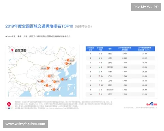Screen dimensions: 164x131
Task: Click the 百度地图 wordmark on the map
Action: [x=20, y=50]
